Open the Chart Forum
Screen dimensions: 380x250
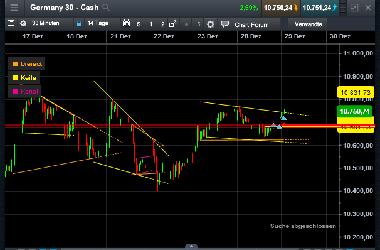[x=251, y=24]
